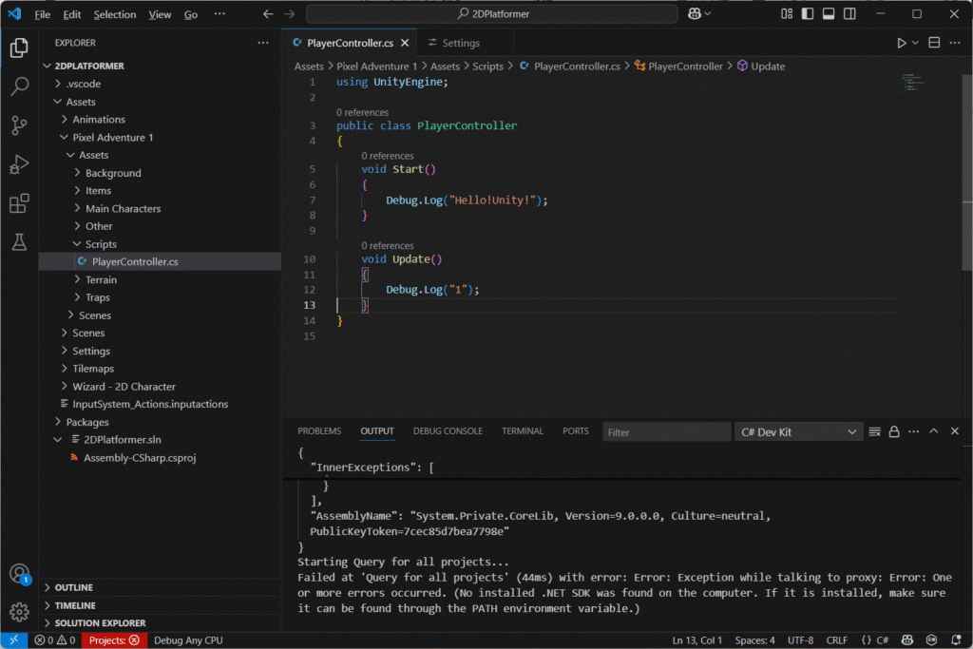The height and width of the screenshot is (649, 973).
Task: Switch to the Problems panel tab
Action: [319, 431]
